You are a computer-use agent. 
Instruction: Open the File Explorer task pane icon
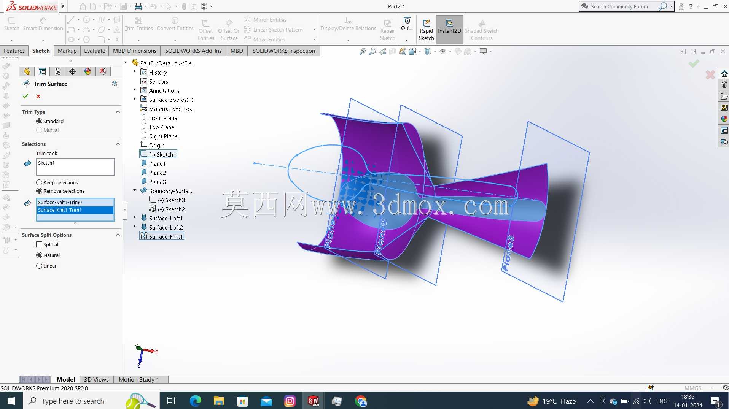(x=724, y=96)
